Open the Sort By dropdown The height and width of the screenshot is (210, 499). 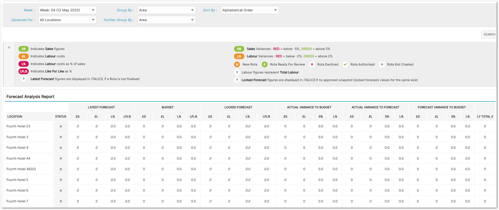250,10
